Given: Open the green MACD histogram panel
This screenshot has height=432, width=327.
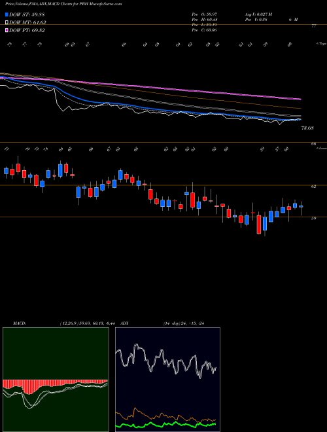Looking at the screenshot, I should point(56,380).
